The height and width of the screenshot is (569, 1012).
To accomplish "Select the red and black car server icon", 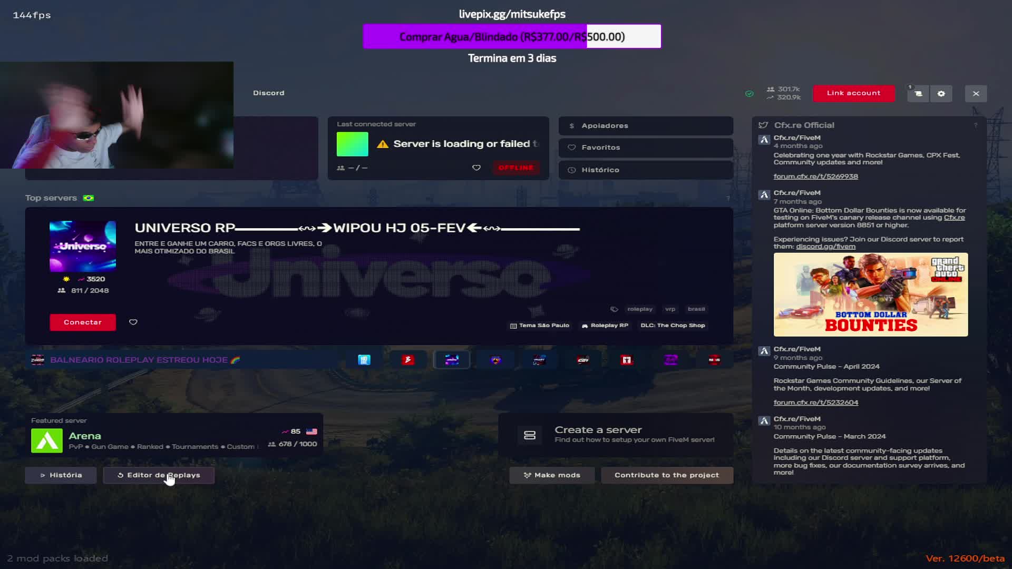I will [x=583, y=360].
